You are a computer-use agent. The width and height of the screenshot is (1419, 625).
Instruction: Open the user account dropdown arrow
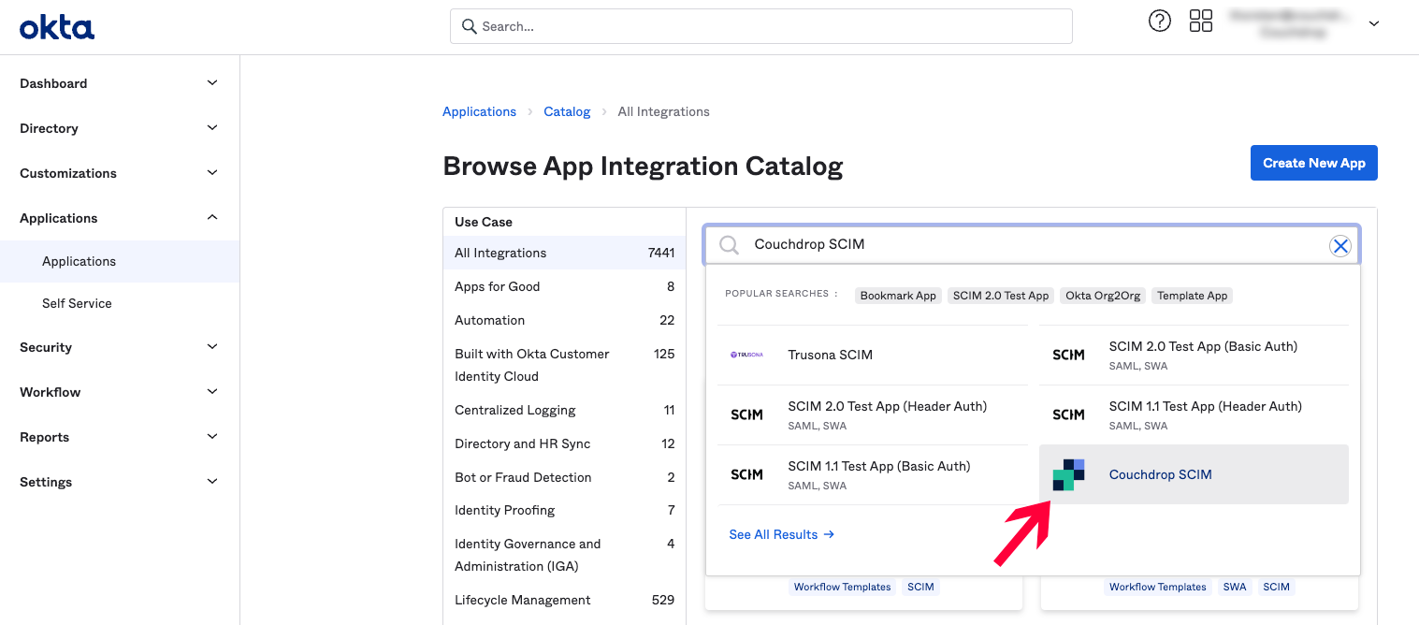(1373, 24)
